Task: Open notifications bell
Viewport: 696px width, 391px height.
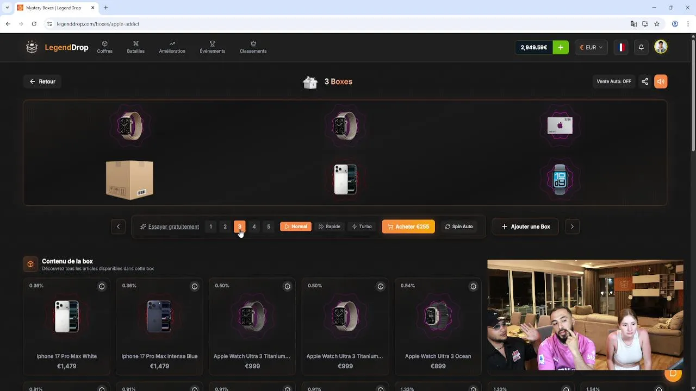Action: click(641, 47)
